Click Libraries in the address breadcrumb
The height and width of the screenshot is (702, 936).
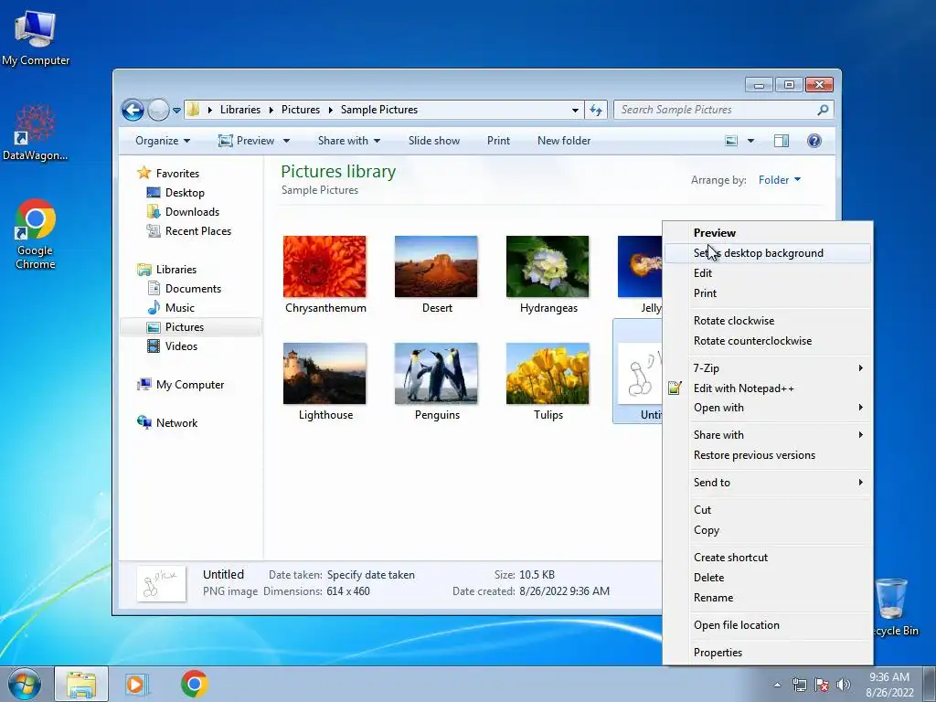(240, 110)
